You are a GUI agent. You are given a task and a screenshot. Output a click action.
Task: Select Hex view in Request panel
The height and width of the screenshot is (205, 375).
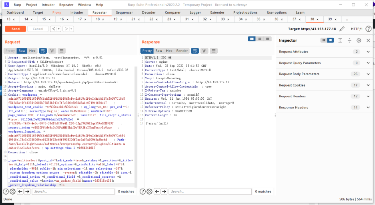click(32, 51)
